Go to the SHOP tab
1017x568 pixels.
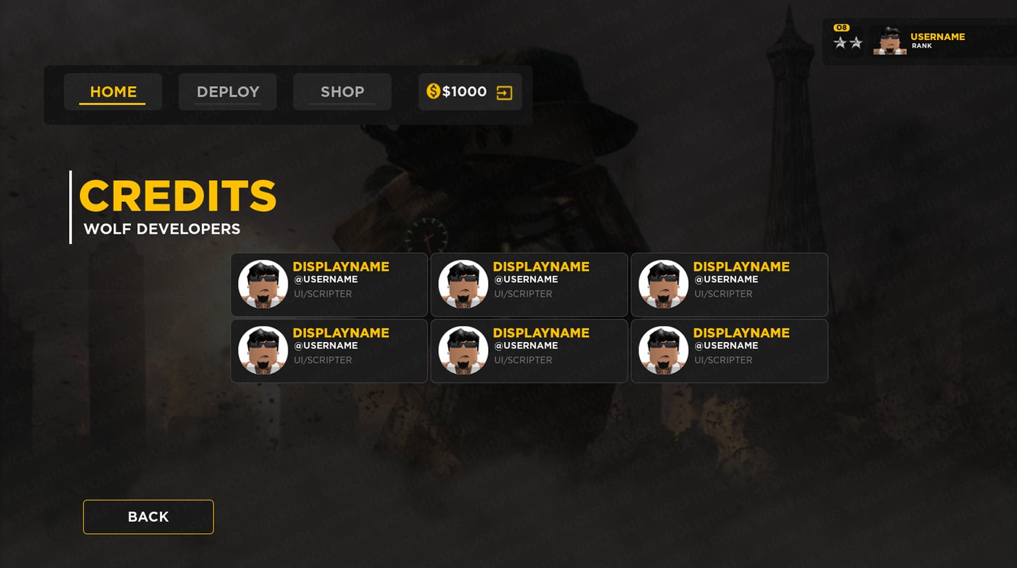coord(342,91)
